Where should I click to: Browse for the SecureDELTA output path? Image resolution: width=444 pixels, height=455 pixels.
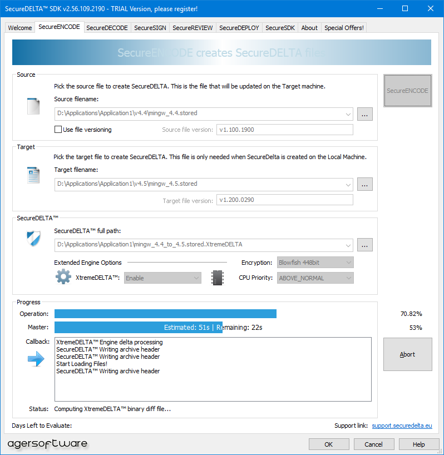click(365, 245)
